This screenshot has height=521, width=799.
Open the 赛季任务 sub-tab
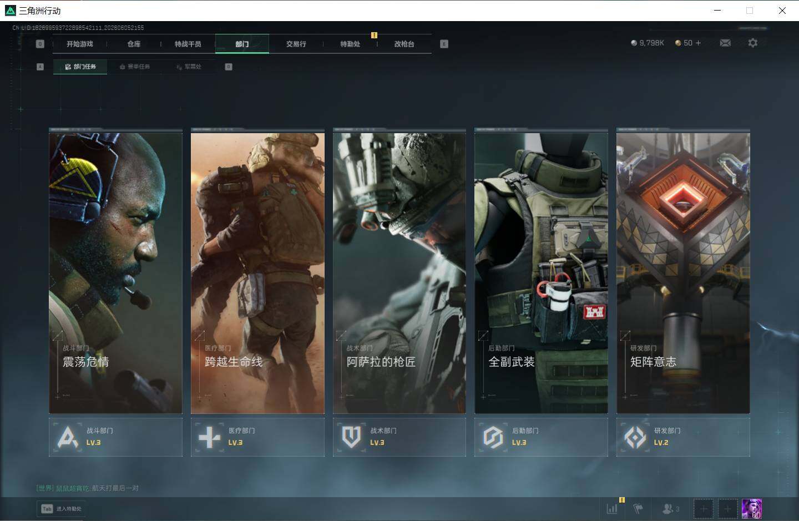point(135,67)
